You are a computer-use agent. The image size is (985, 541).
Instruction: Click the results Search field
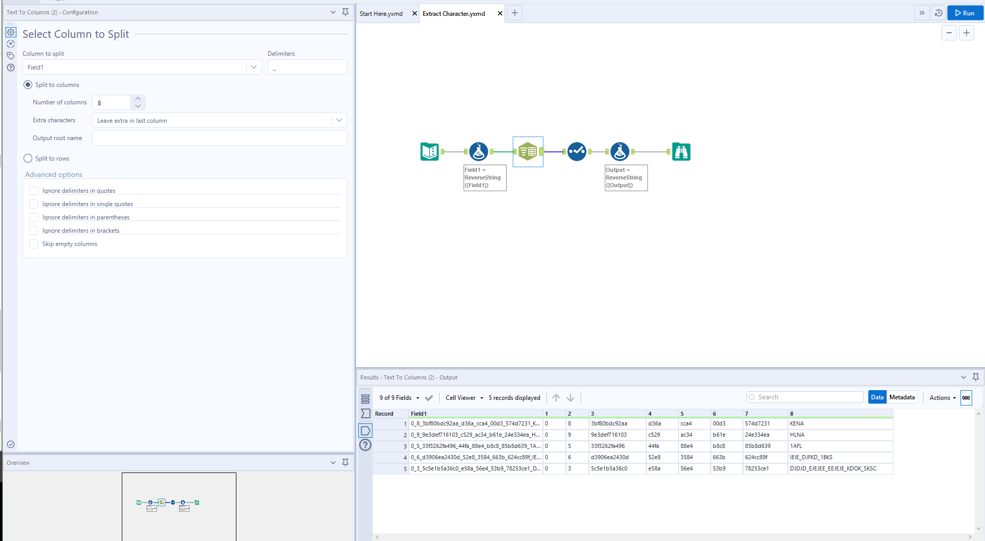[x=808, y=397]
